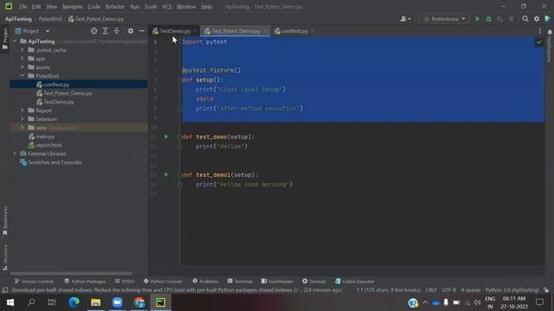Image resolution: width=554 pixels, height=311 pixels.
Task: Open the Services tool window
Action: click(314, 281)
